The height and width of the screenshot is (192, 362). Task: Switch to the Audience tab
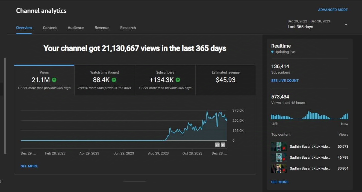pyautogui.click(x=75, y=28)
